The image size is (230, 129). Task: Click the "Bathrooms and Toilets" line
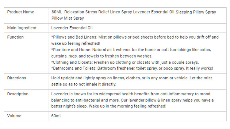(132, 68)
